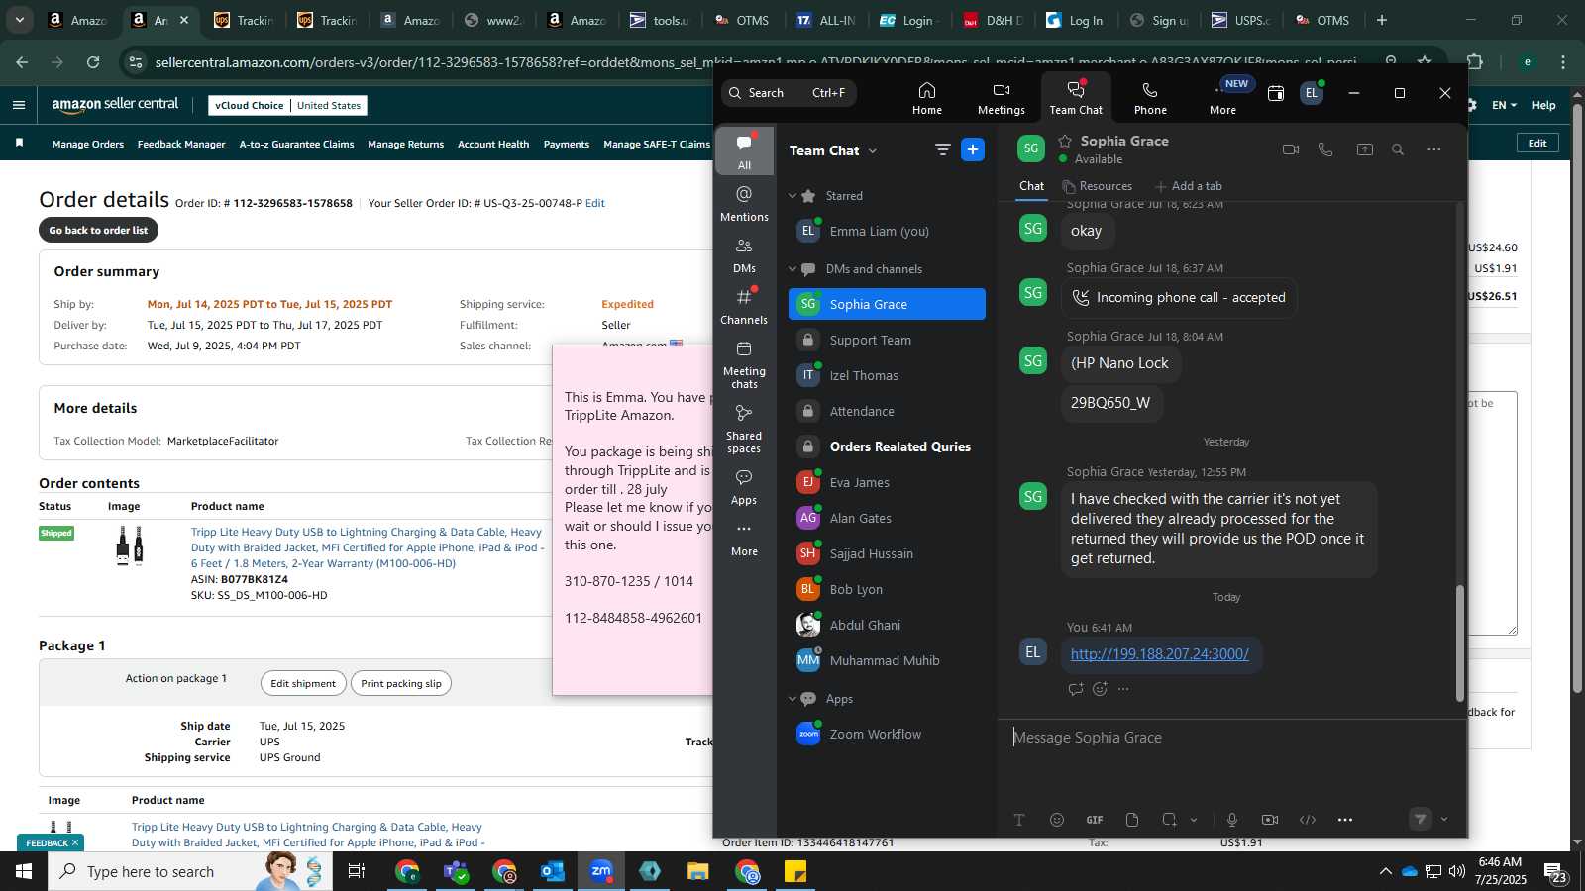Screen dimensions: 1585x891
Task: Open Meeting chats in Zoom sidebar
Action: [x=744, y=364]
